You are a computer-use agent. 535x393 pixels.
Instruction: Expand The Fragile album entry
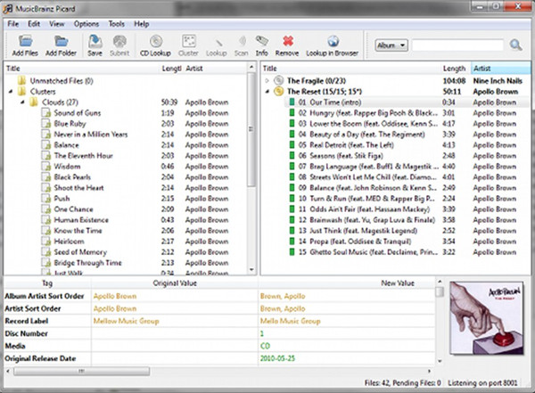click(x=268, y=81)
